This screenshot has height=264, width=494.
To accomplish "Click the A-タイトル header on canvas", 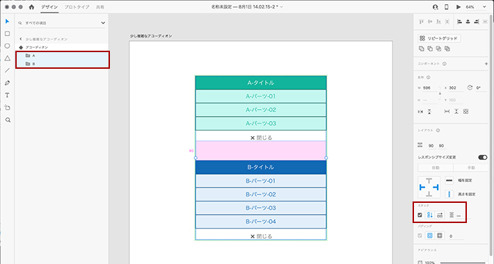I will (x=261, y=83).
